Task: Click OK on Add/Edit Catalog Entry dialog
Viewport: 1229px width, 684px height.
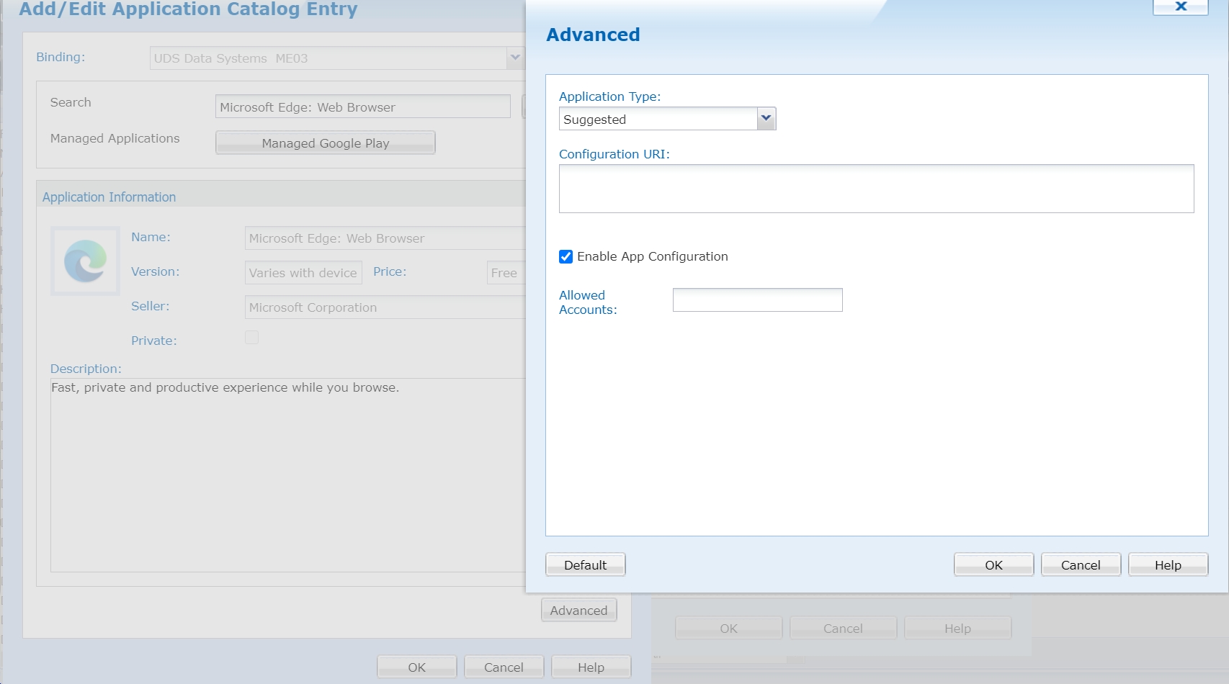Action: pyautogui.click(x=416, y=667)
